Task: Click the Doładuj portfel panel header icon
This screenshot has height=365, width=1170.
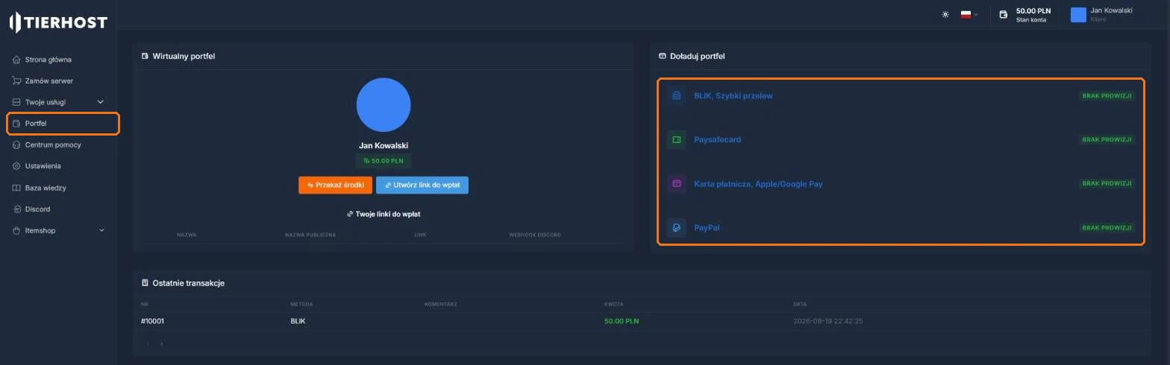Action: tap(662, 56)
